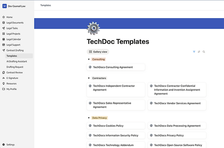Click the Contract Drafting paper-plane icon

(4, 50)
